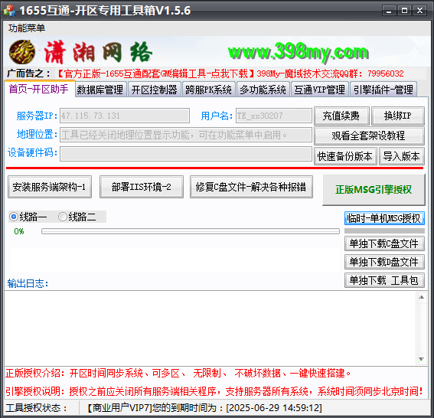Close the toolbox window
434x418 pixels.
(420, 11)
